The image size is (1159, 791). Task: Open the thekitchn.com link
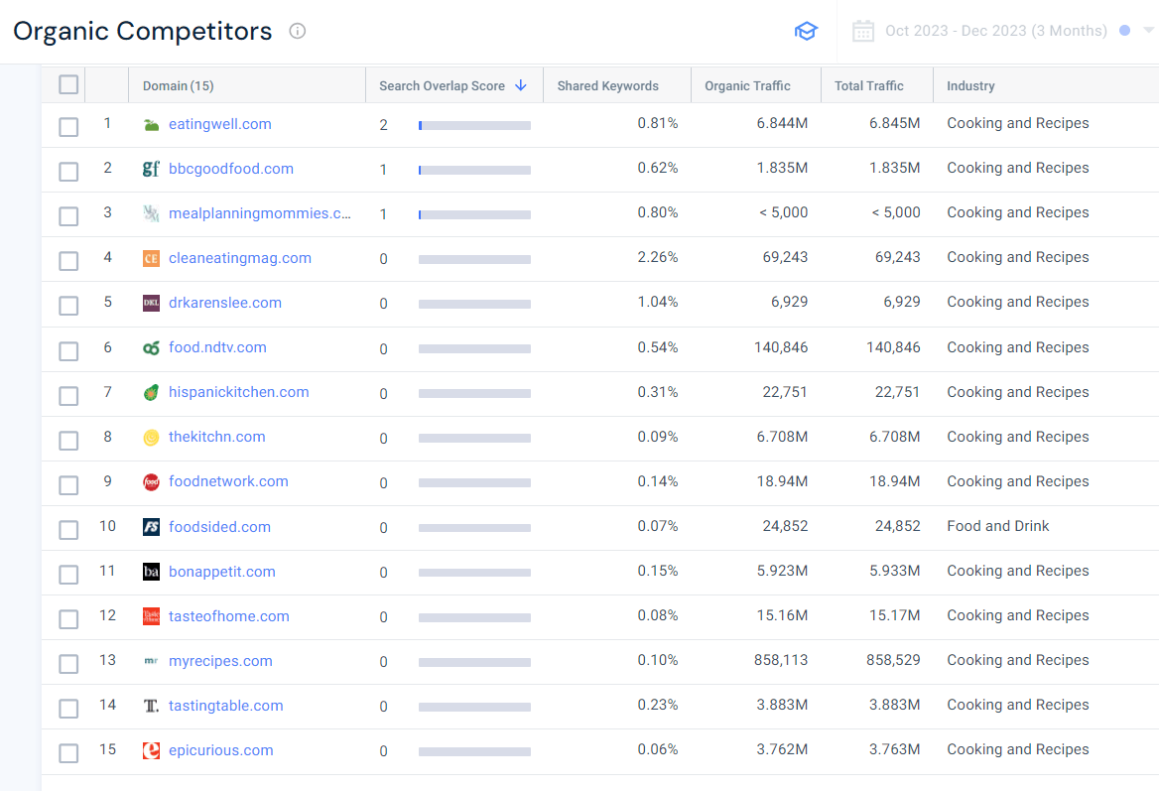[x=216, y=437]
